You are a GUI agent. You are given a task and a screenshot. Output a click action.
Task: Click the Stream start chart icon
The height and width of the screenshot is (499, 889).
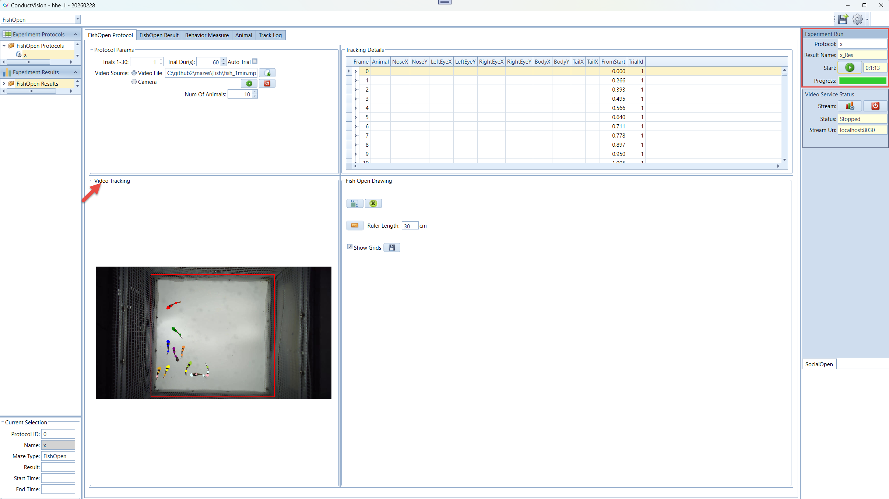(x=849, y=106)
